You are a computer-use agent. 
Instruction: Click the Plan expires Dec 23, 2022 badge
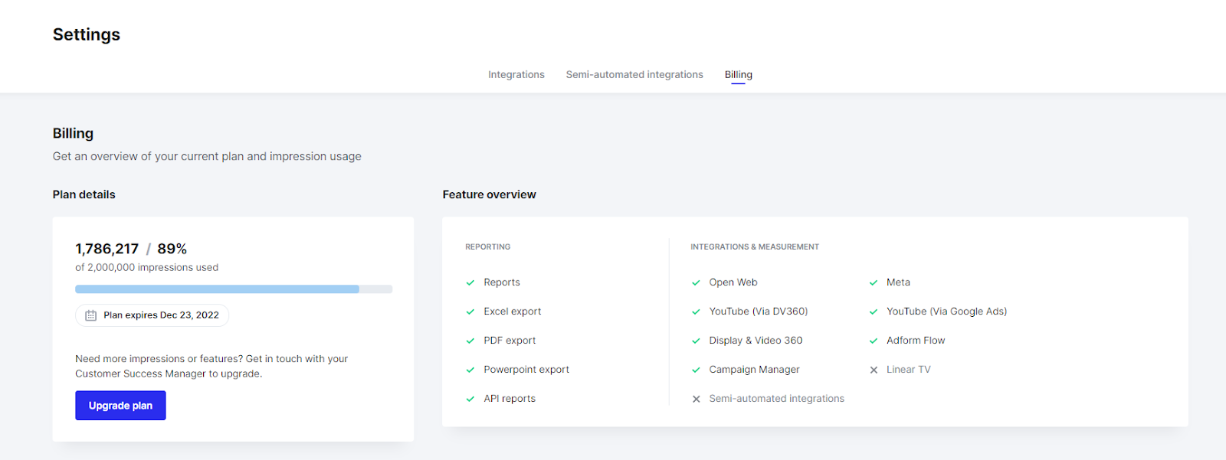pyautogui.click(x=152, y=315)
